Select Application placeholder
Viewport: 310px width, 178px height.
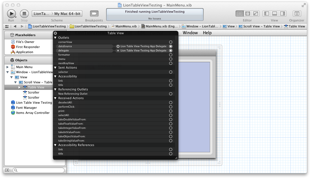[25, 52]
